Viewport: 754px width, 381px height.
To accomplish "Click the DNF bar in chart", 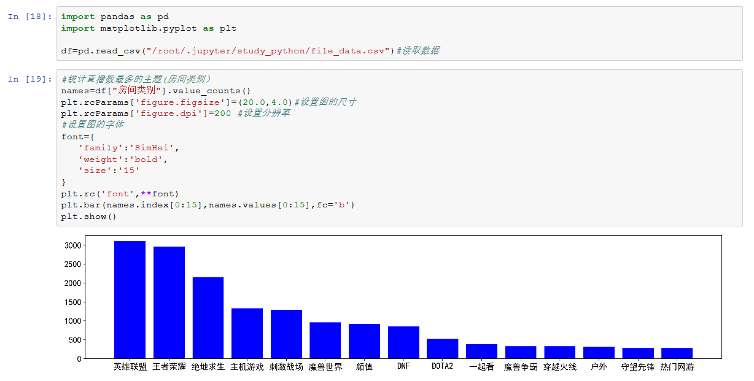I will coord(403,342).
